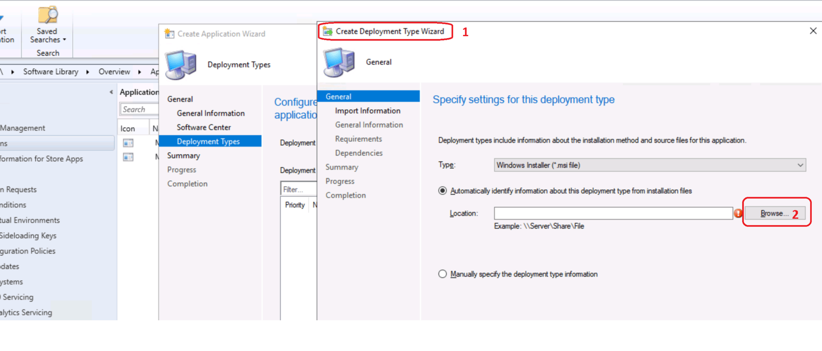Viewport: 822px width, 351px height.
Task: Click the Filter box in Deployment Types page
Action: tap(299, 189)
